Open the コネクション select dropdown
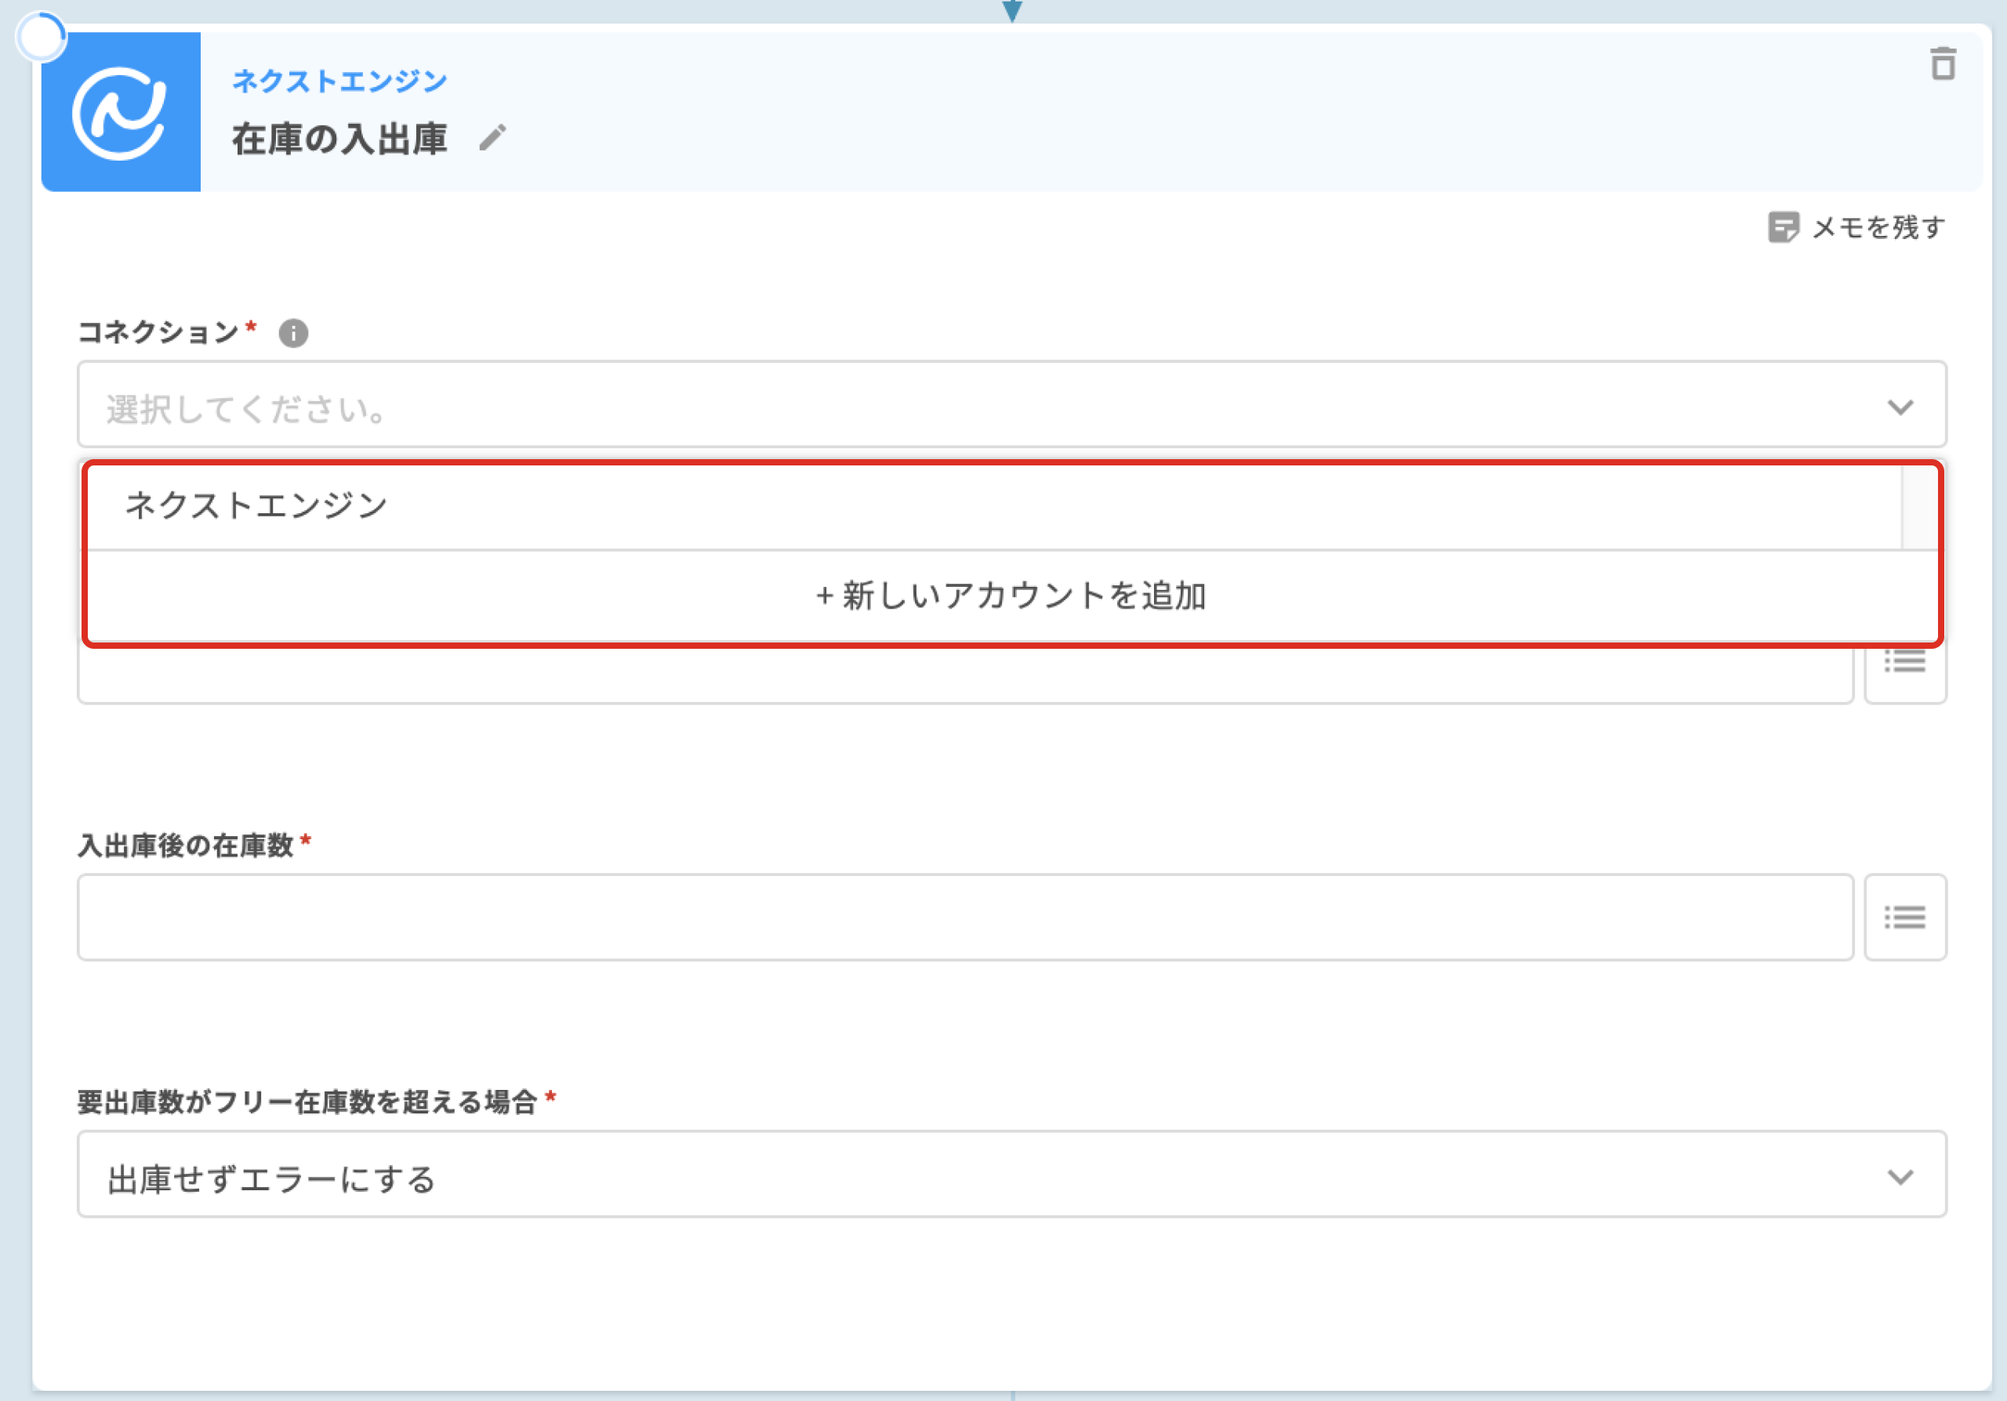The width and height of the screenshot is (2007, 1401). (961, 405)
